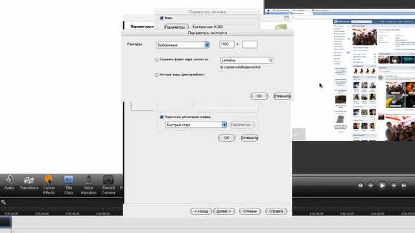The height and width of the screenshot is (233, 415).
Task: Open the Title Clips tool
Action: (69, 184)
